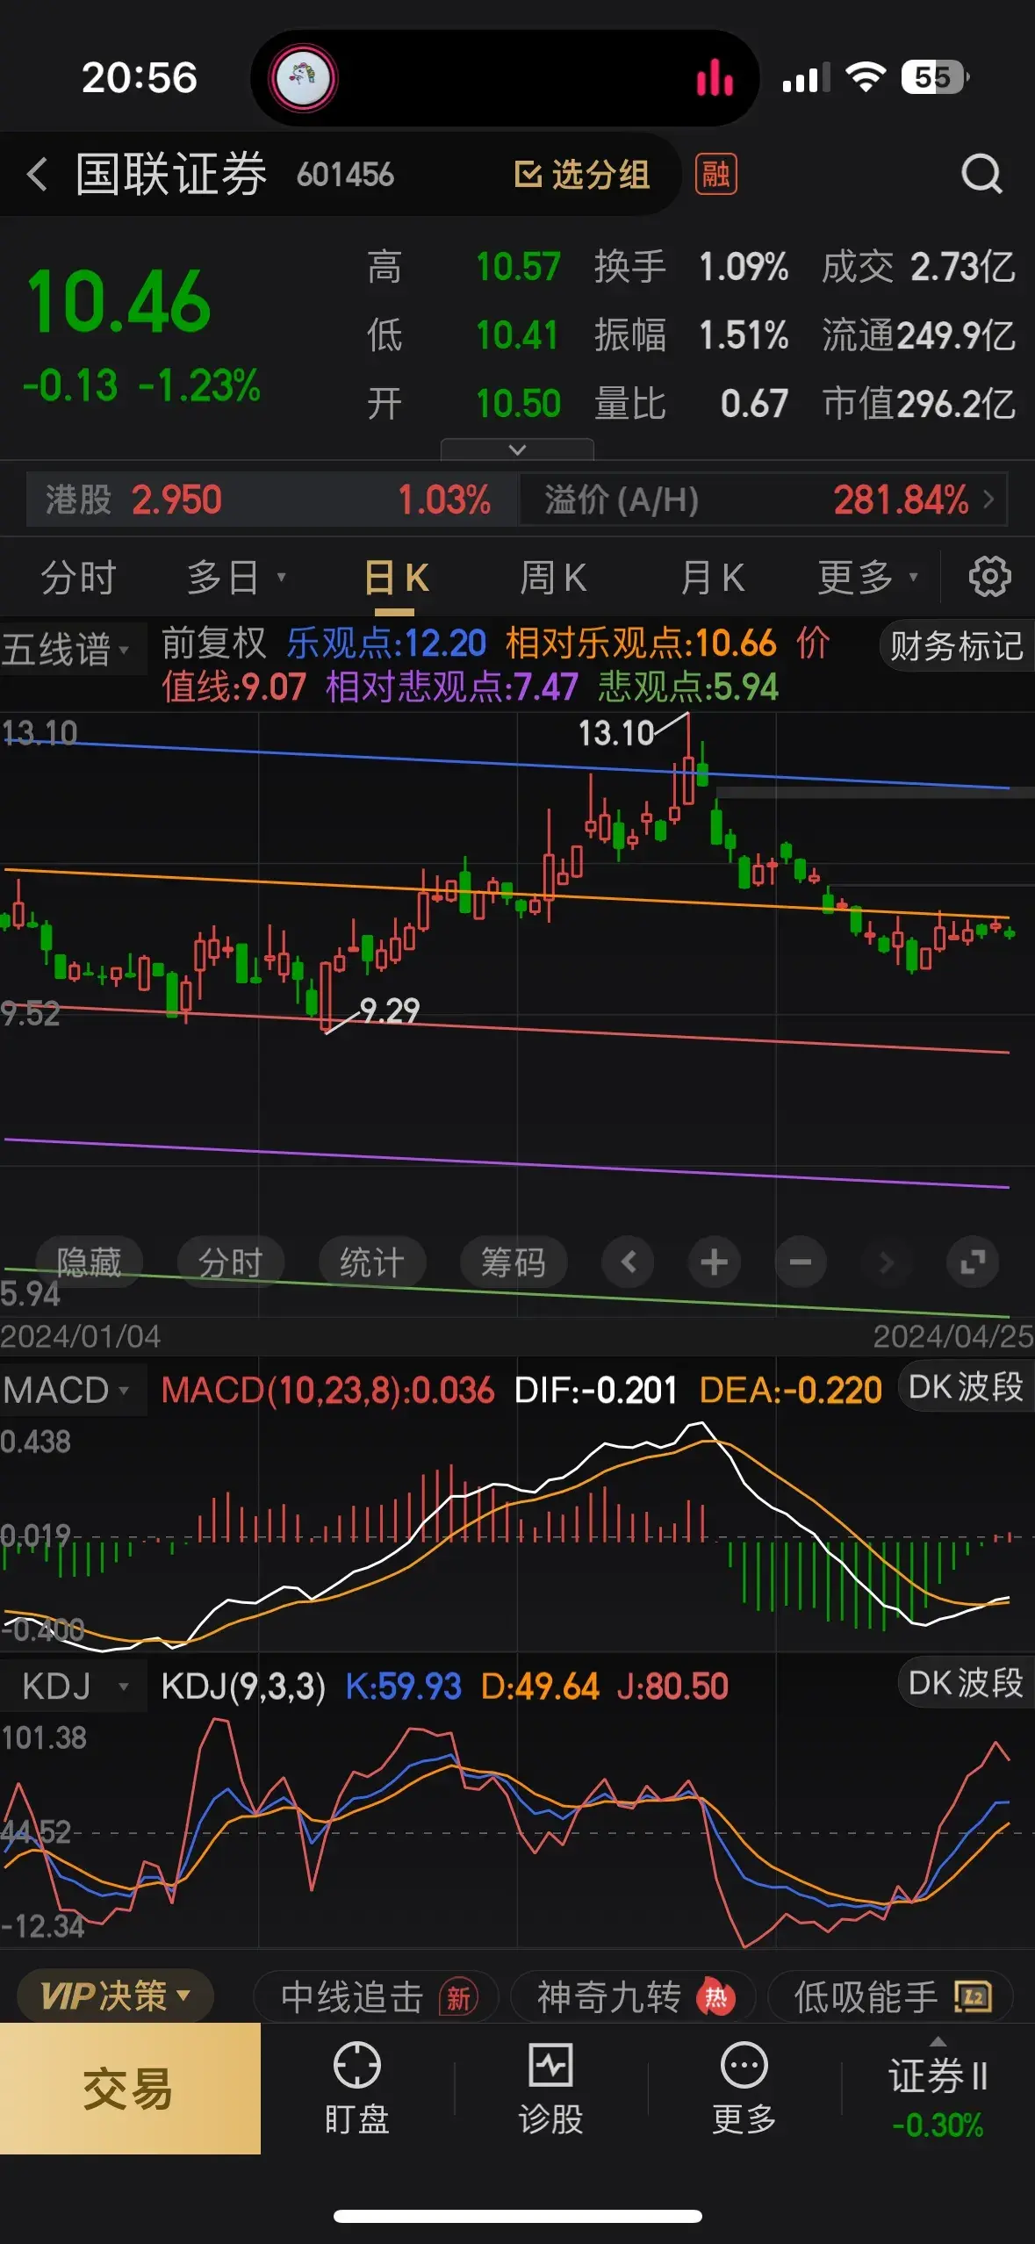Open the 低吸能手 L2 indicator
Image resolution: width=1035 pixels, height=2244 pixels.
pos(891,1997)
